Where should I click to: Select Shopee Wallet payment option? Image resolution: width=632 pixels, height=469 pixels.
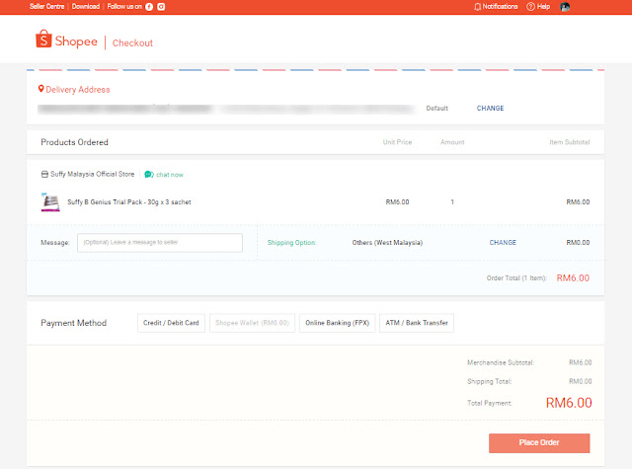[253, 323]
